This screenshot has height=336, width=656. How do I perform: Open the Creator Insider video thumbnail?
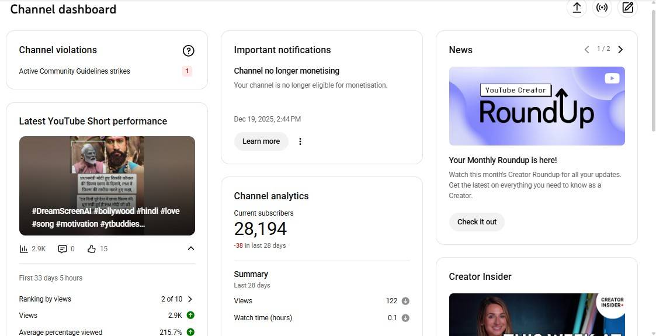537,314
